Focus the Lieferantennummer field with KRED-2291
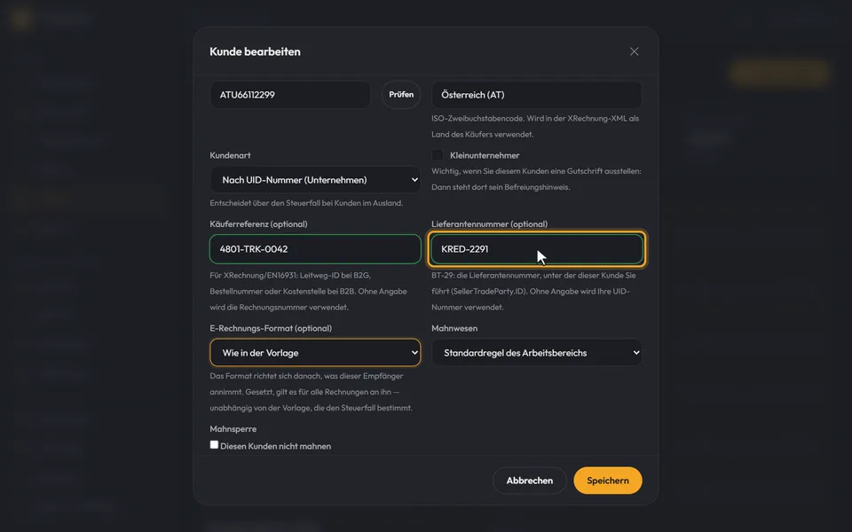Image resolution: width=852 pixels, height=532 pixels. point(537,249)
